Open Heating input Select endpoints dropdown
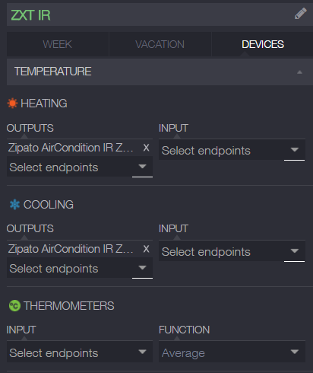The width and height of the screenshot is (313, 373). point(232,150)
